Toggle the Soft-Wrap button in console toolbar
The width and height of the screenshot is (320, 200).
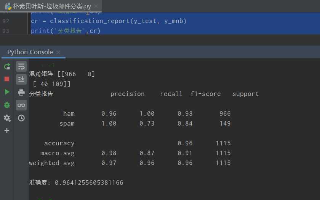click(21, 66)
